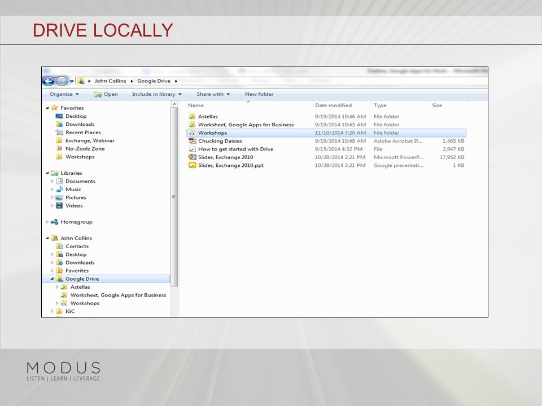Open Workshops under Favorites
This screenshot has height=406, width=542.
coord(80,157)
